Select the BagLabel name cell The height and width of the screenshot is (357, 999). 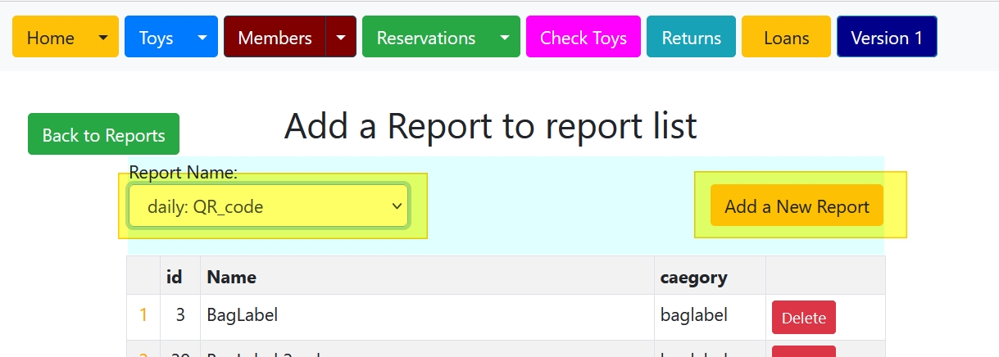pos(427,316)
